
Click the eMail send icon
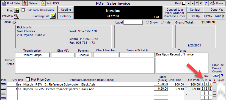(14, 22)
